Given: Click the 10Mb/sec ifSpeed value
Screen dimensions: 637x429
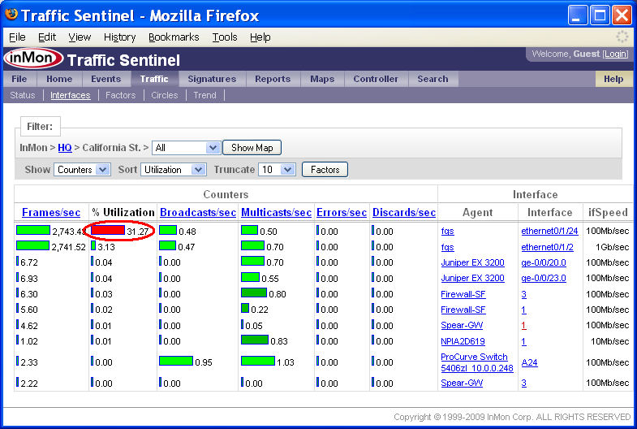Looking at the screenshot, I should [609, 341].
